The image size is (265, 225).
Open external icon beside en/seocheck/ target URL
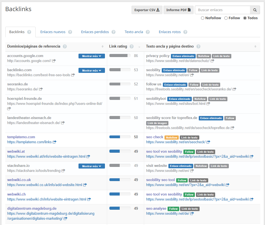coord(208,142)
